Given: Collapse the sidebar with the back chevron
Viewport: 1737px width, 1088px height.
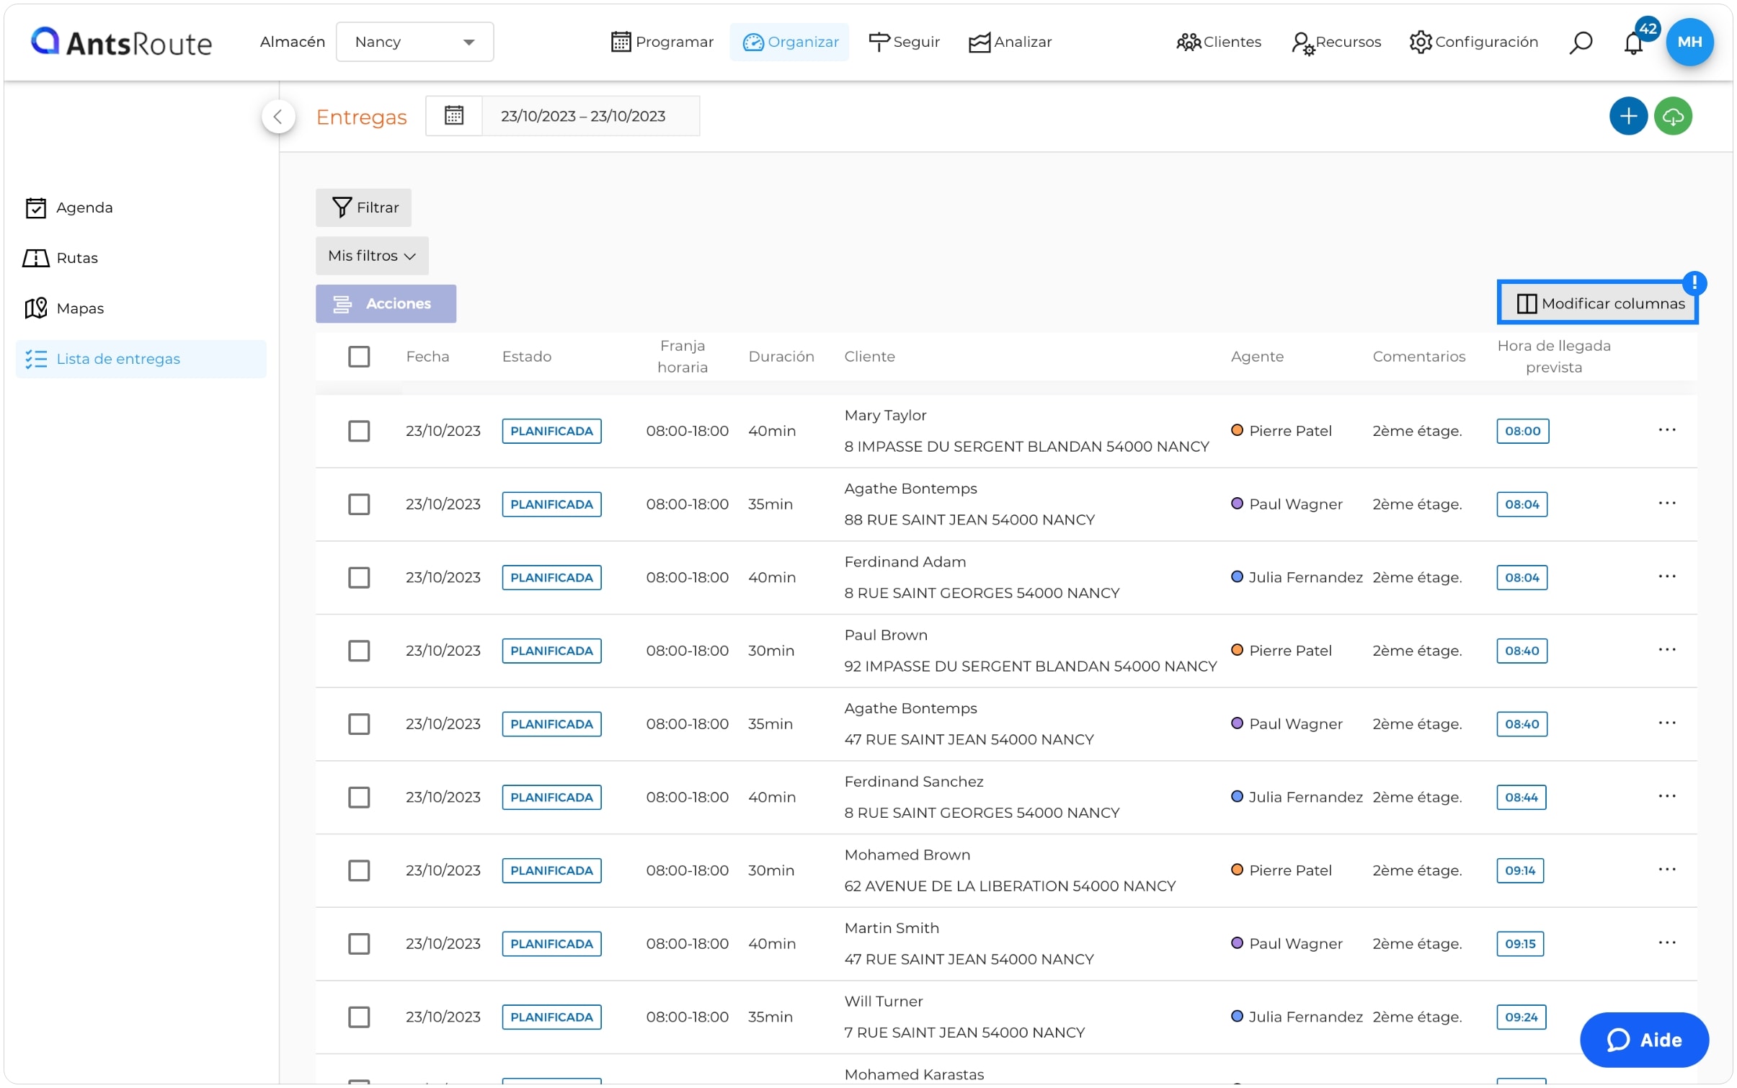Looking at the screenshot, I should pos(278,116).
